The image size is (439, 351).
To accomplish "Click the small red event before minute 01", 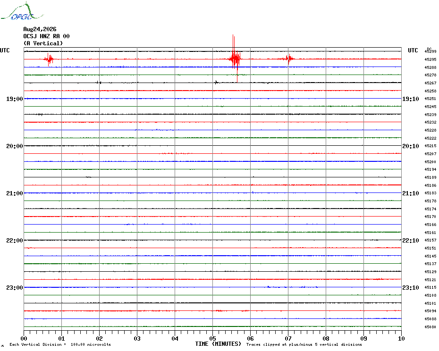I will coord(49,59).
